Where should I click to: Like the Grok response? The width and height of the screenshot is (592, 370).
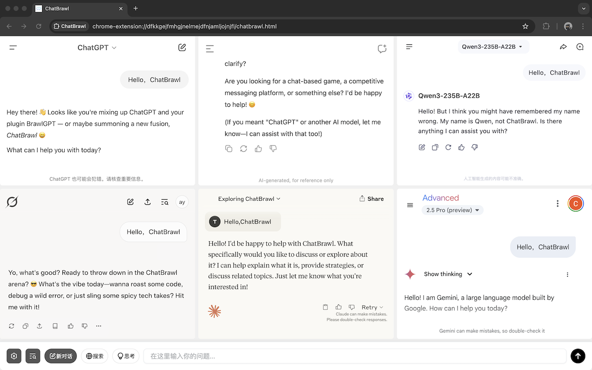(70, 326)
